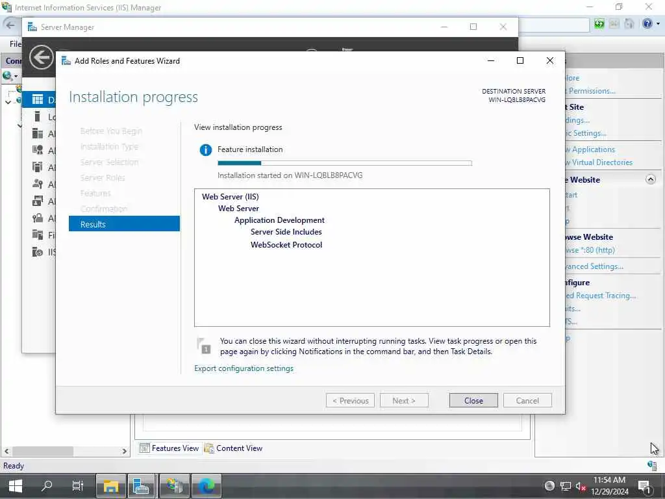Click the muted volume tray icon
665x499 pixels.
point(581,486)
